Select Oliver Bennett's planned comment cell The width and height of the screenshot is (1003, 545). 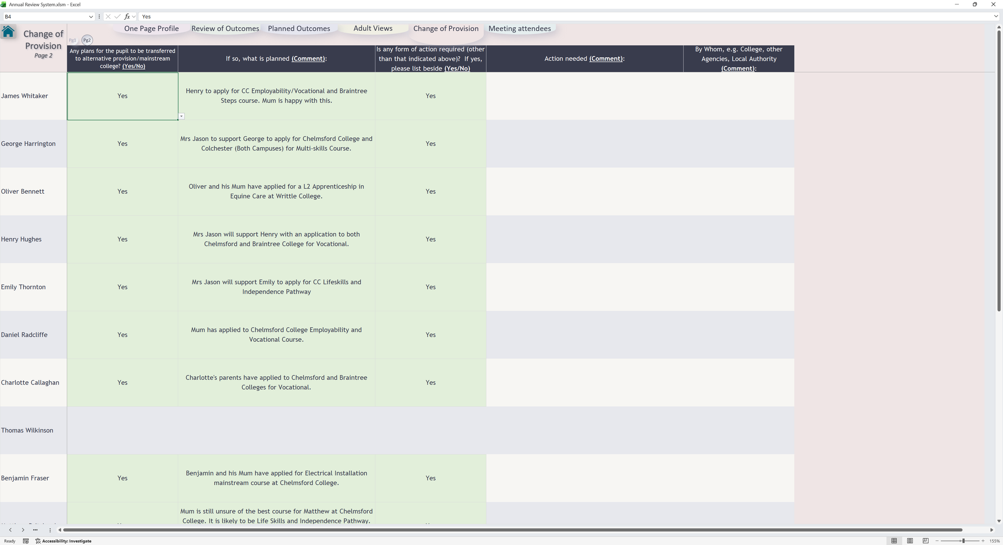click(x=276, y=191)
